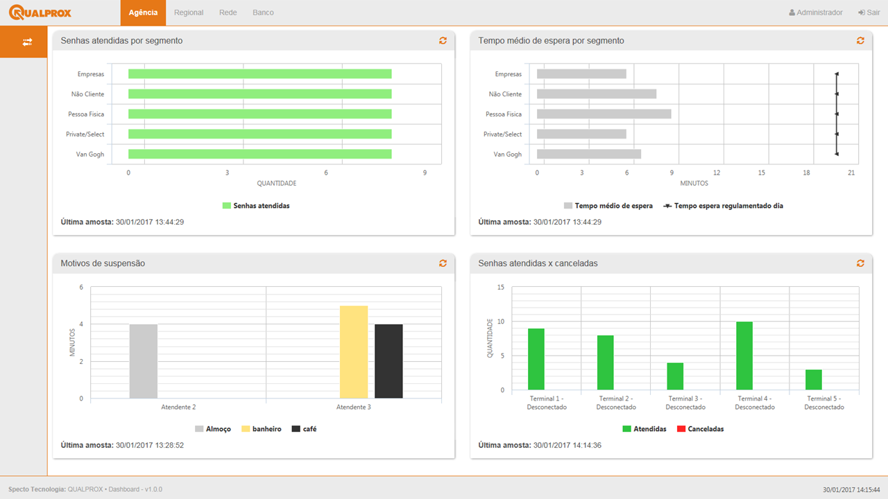
Task: Click the MINUTOS axis label under wait-time chart
Action: click(694, 184)
